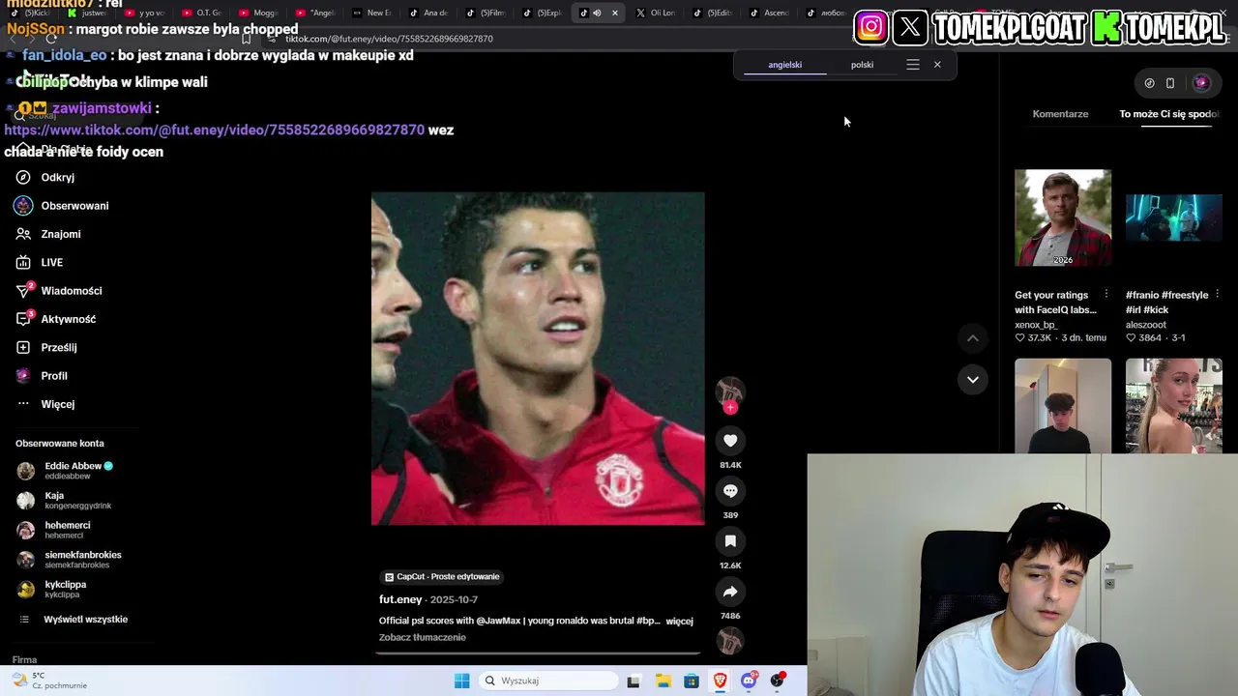
Task: Go to next video with down chevron
Action: point(973,379)
